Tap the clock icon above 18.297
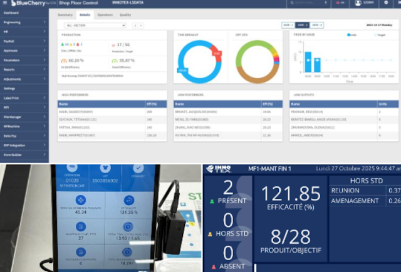 coord(127,252)
